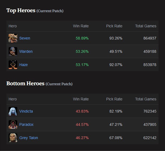Click Haze's hero portrait icon

click(x=13, y=65)
